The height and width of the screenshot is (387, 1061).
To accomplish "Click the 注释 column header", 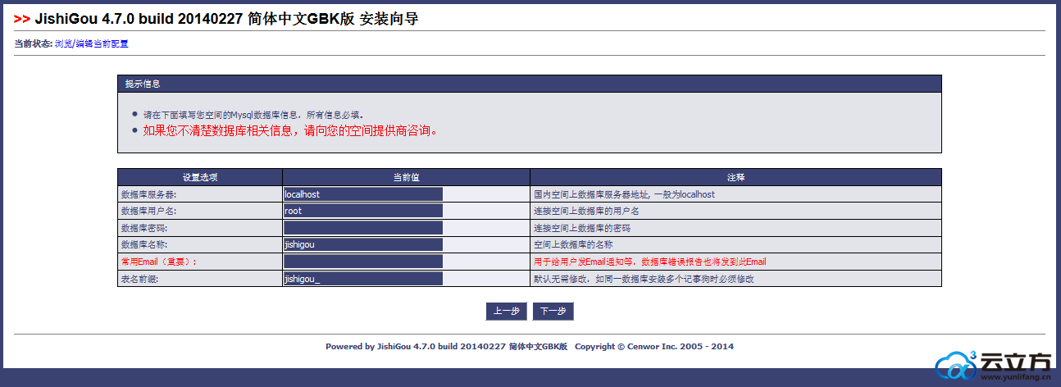I will tap(735, 177).
